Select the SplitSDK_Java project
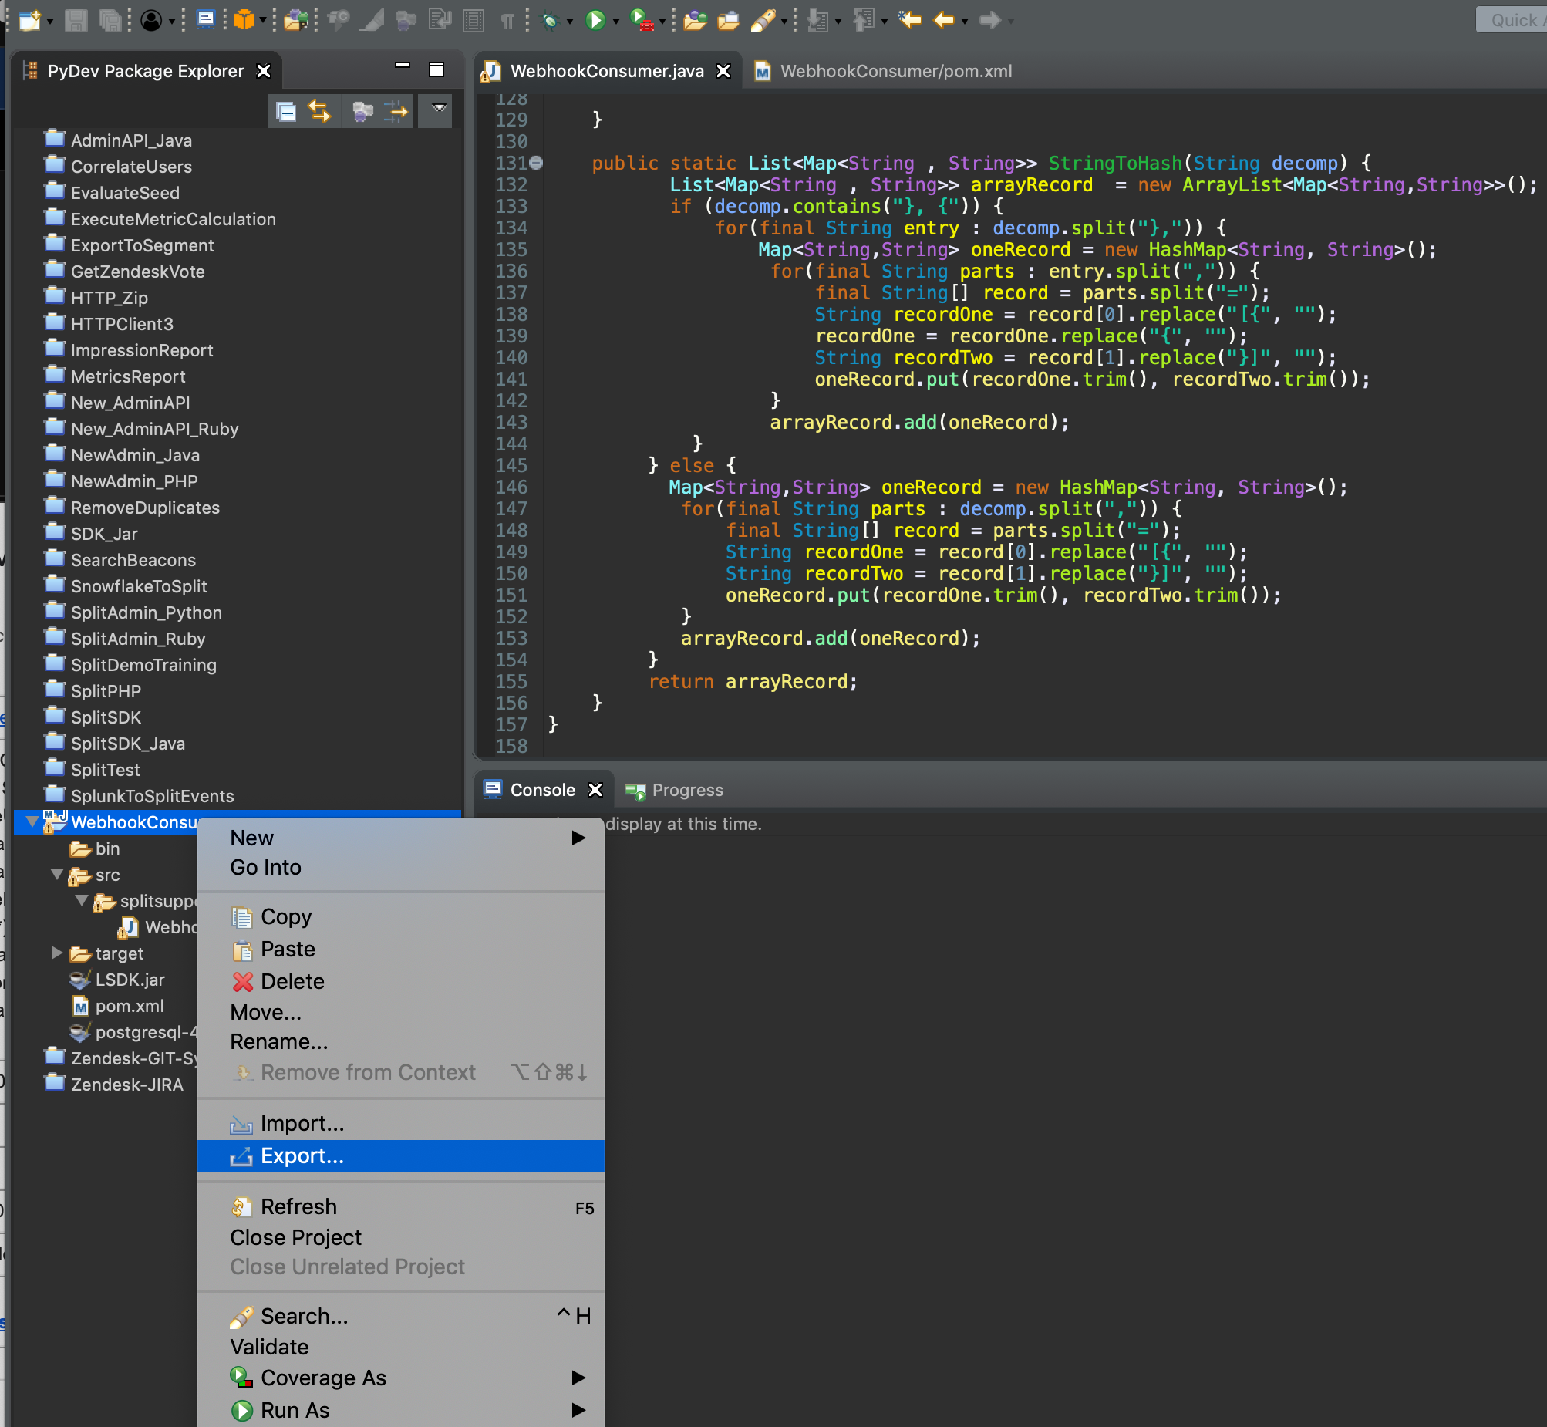This screenshot has height=1427, width=1547. pos(127,744)
